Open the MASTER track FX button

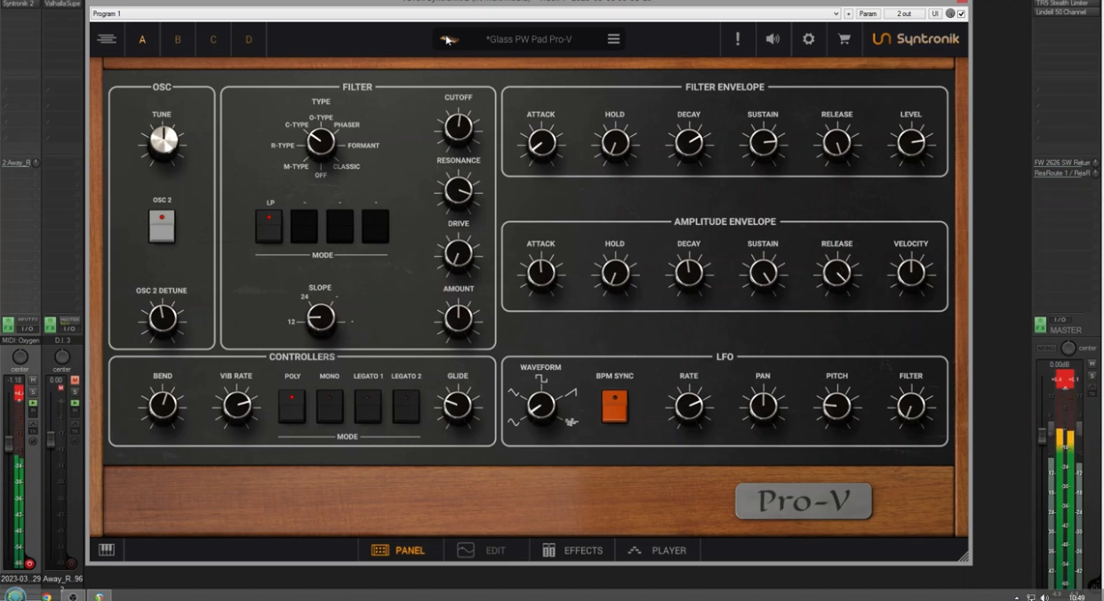(x=1040, y=325)
